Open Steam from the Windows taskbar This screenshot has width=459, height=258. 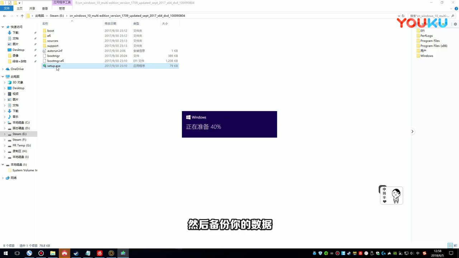tap(76, 253)
